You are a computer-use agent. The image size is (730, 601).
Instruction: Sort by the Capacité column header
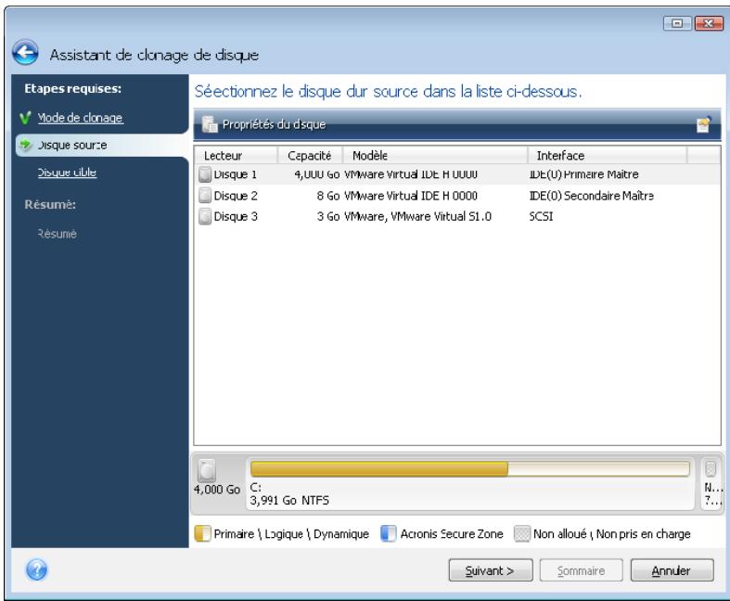tap(310, 155)
